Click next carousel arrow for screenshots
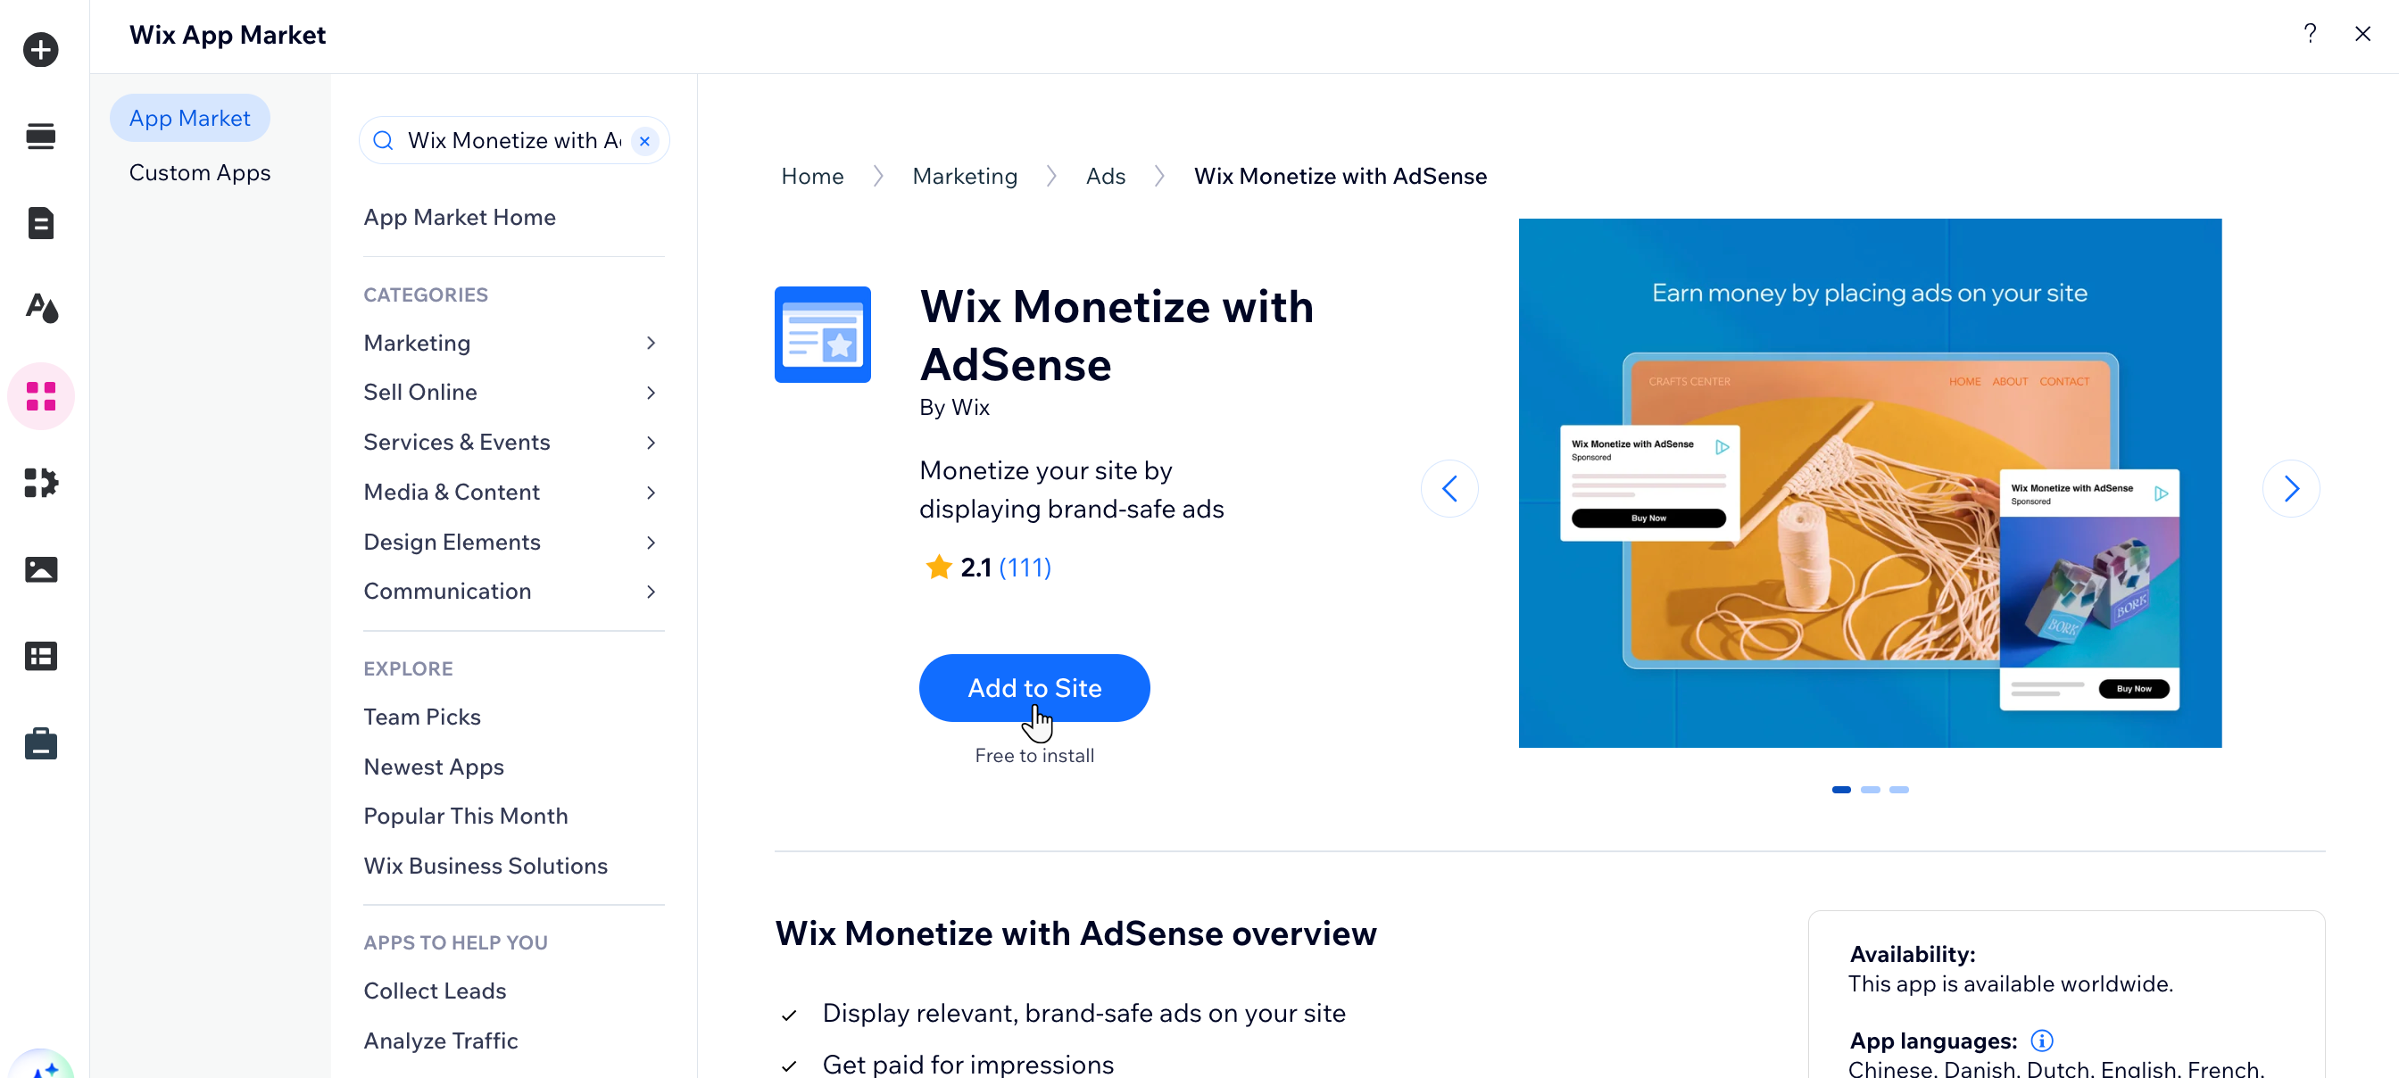 [x=2292, y=488]
